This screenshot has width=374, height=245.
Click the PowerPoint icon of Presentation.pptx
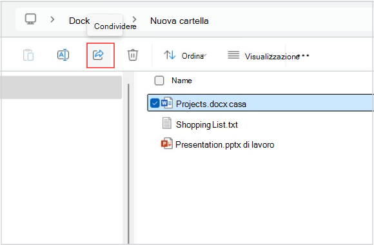(x=167, y=143)
